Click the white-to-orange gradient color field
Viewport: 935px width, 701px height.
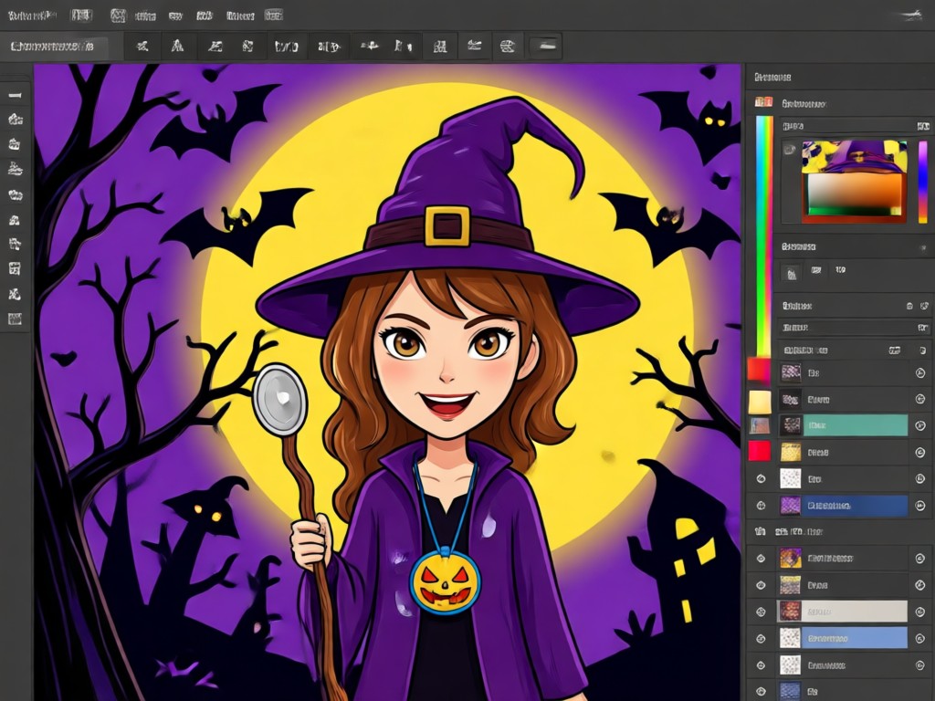click(x=854, y=194)
